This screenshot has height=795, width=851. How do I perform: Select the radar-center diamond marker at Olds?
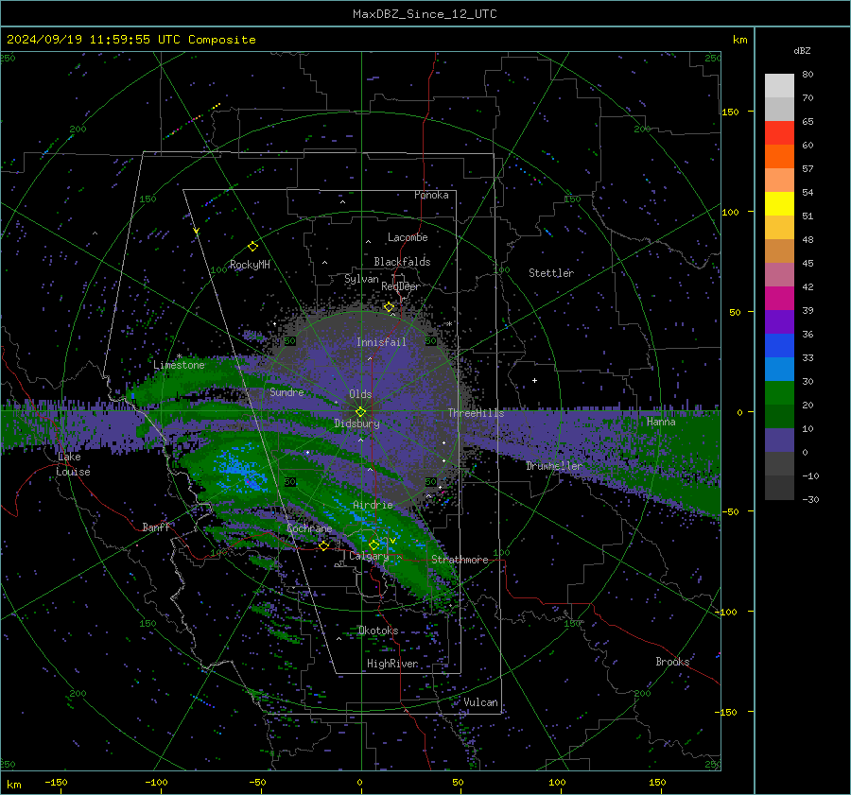coord(361,412)
